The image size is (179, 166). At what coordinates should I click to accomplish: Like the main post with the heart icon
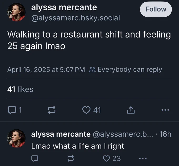click(x=86, y=110)
